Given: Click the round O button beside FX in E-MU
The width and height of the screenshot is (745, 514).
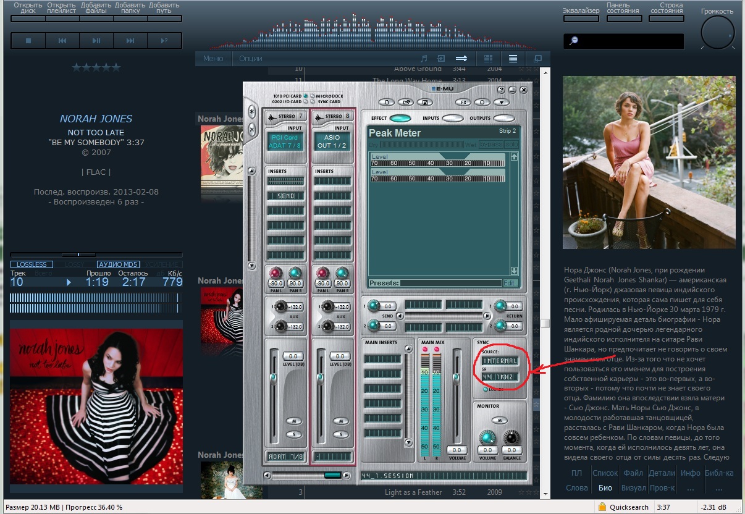Looking at the screenshot, I should point(482,102).
